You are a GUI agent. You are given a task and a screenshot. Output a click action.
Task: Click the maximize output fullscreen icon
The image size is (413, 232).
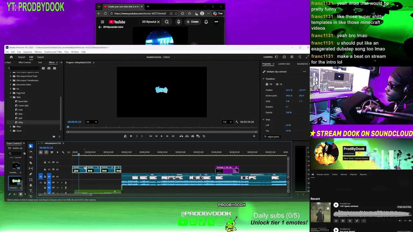307,57
